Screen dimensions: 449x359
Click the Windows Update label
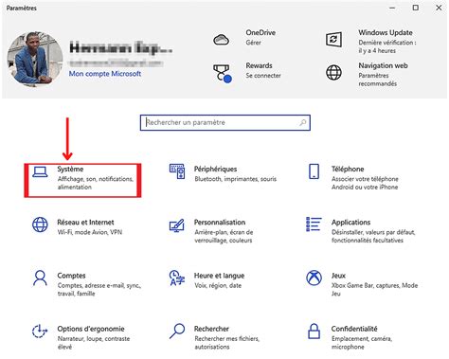pyautogui.click(x=386, y=32)
